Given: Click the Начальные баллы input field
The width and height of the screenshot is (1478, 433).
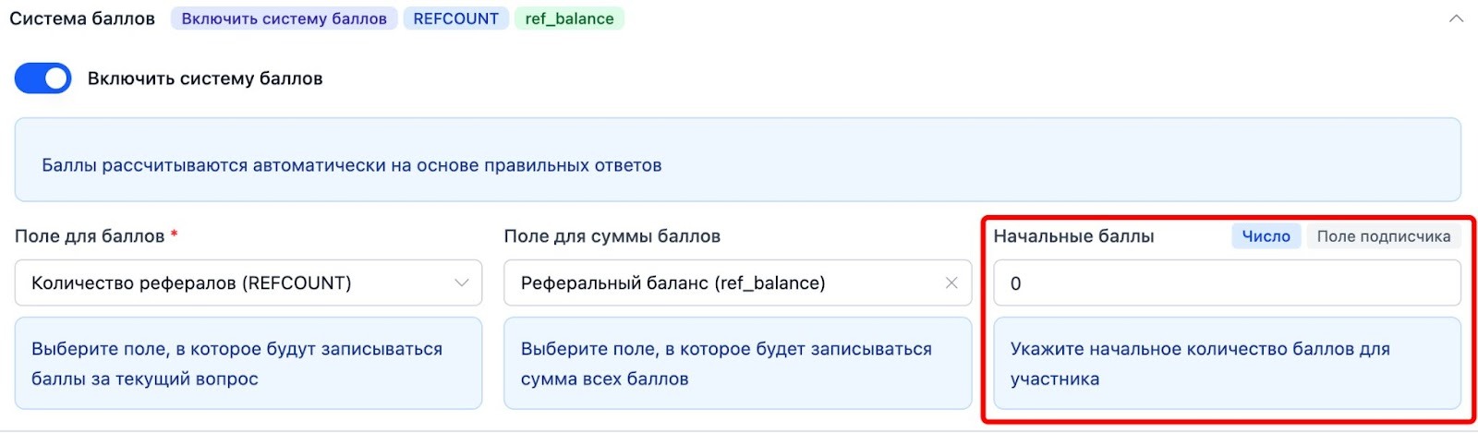Looking at the screenshot, I should 1227,283.
